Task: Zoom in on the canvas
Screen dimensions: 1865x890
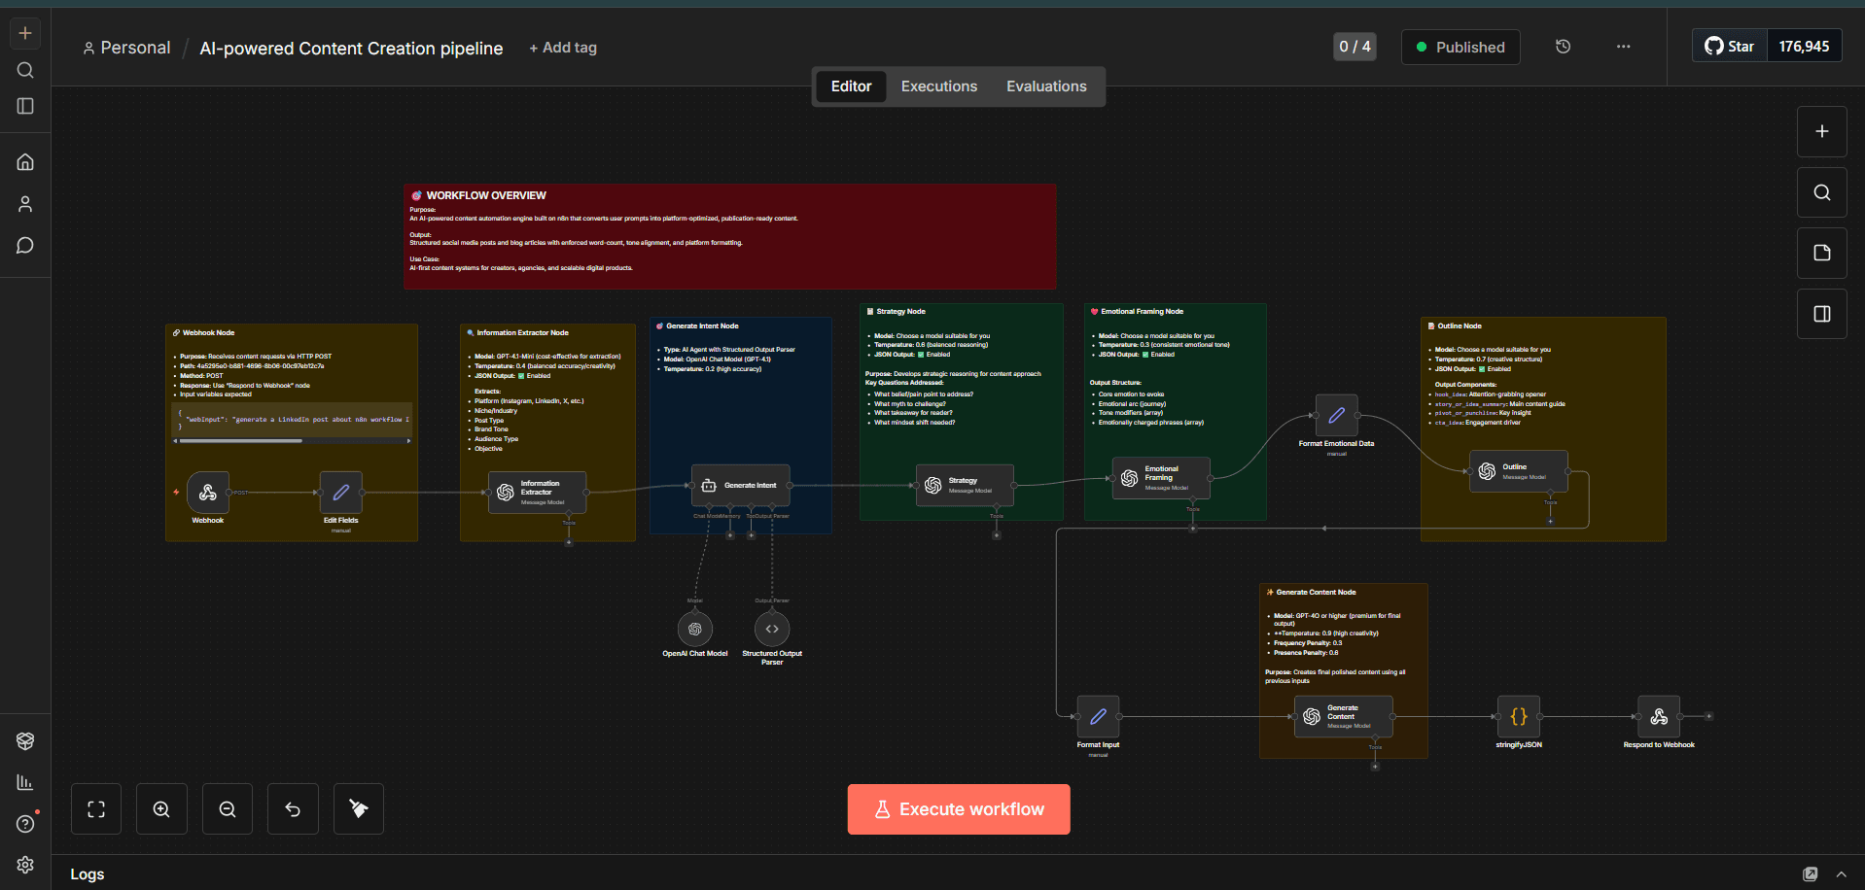Action: point(161,809)
